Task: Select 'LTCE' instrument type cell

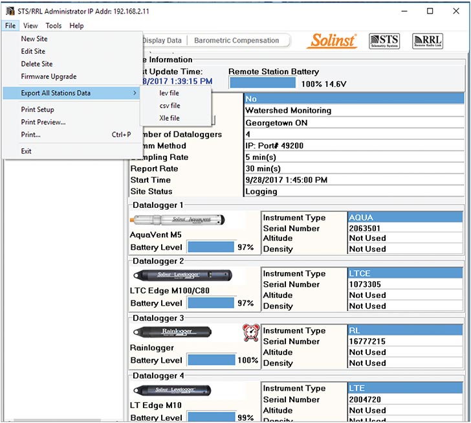Action: (405, 273)
